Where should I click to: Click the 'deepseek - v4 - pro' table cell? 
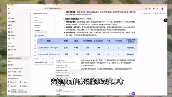click(x=49, y=48)
